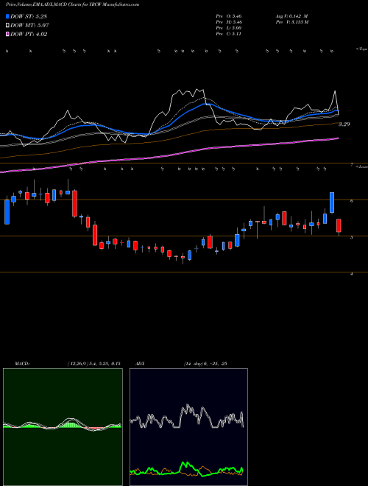The height and width of the screenshot is (486, 368).
Task: Click the white DOW MT legend swatch
Action: [8, 26]
